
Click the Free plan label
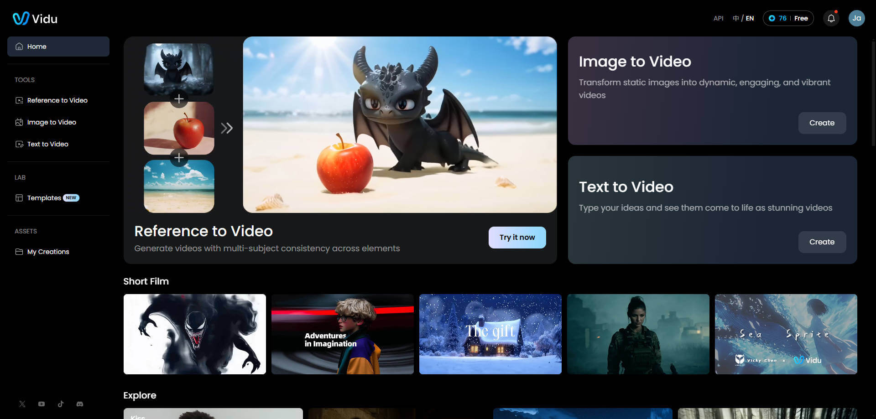(x=801, y=18)
